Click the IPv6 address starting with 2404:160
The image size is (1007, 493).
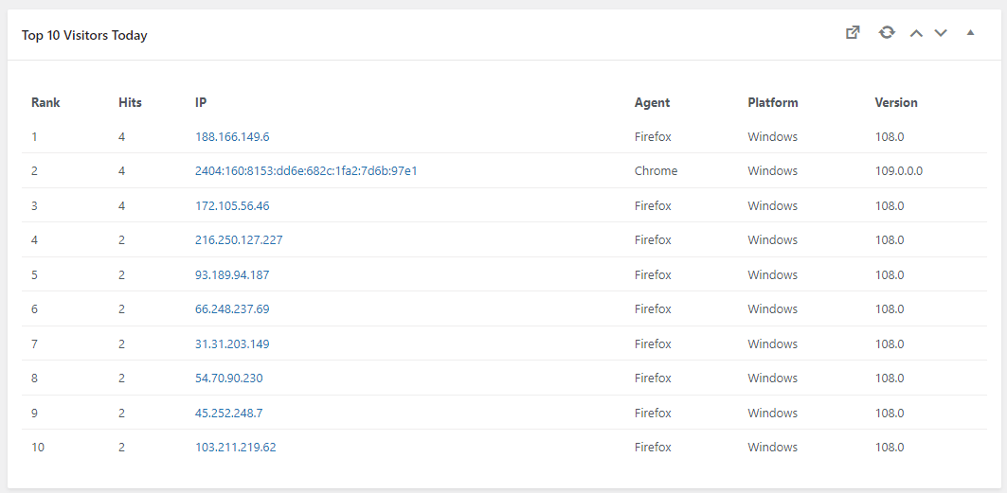click(x=306, y=171)
